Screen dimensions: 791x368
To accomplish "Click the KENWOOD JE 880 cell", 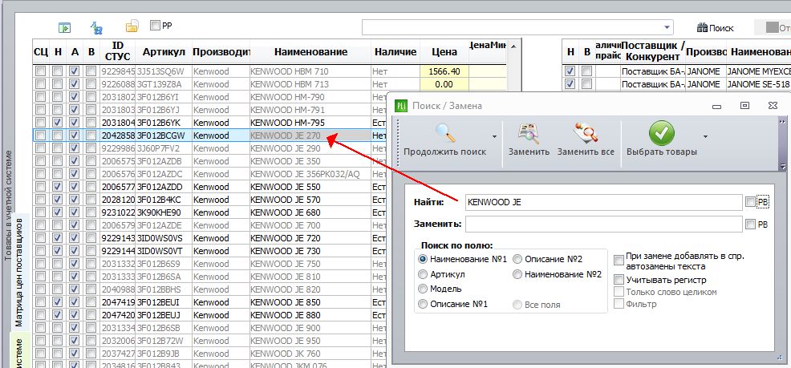I will click(310, 315).
